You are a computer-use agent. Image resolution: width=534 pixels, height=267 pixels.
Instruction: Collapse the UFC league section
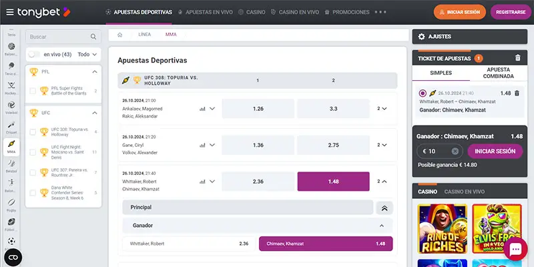click(x=95, y=113)
